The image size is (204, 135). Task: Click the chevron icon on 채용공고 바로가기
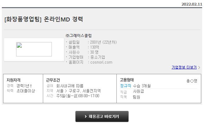[x=86, y=116]
